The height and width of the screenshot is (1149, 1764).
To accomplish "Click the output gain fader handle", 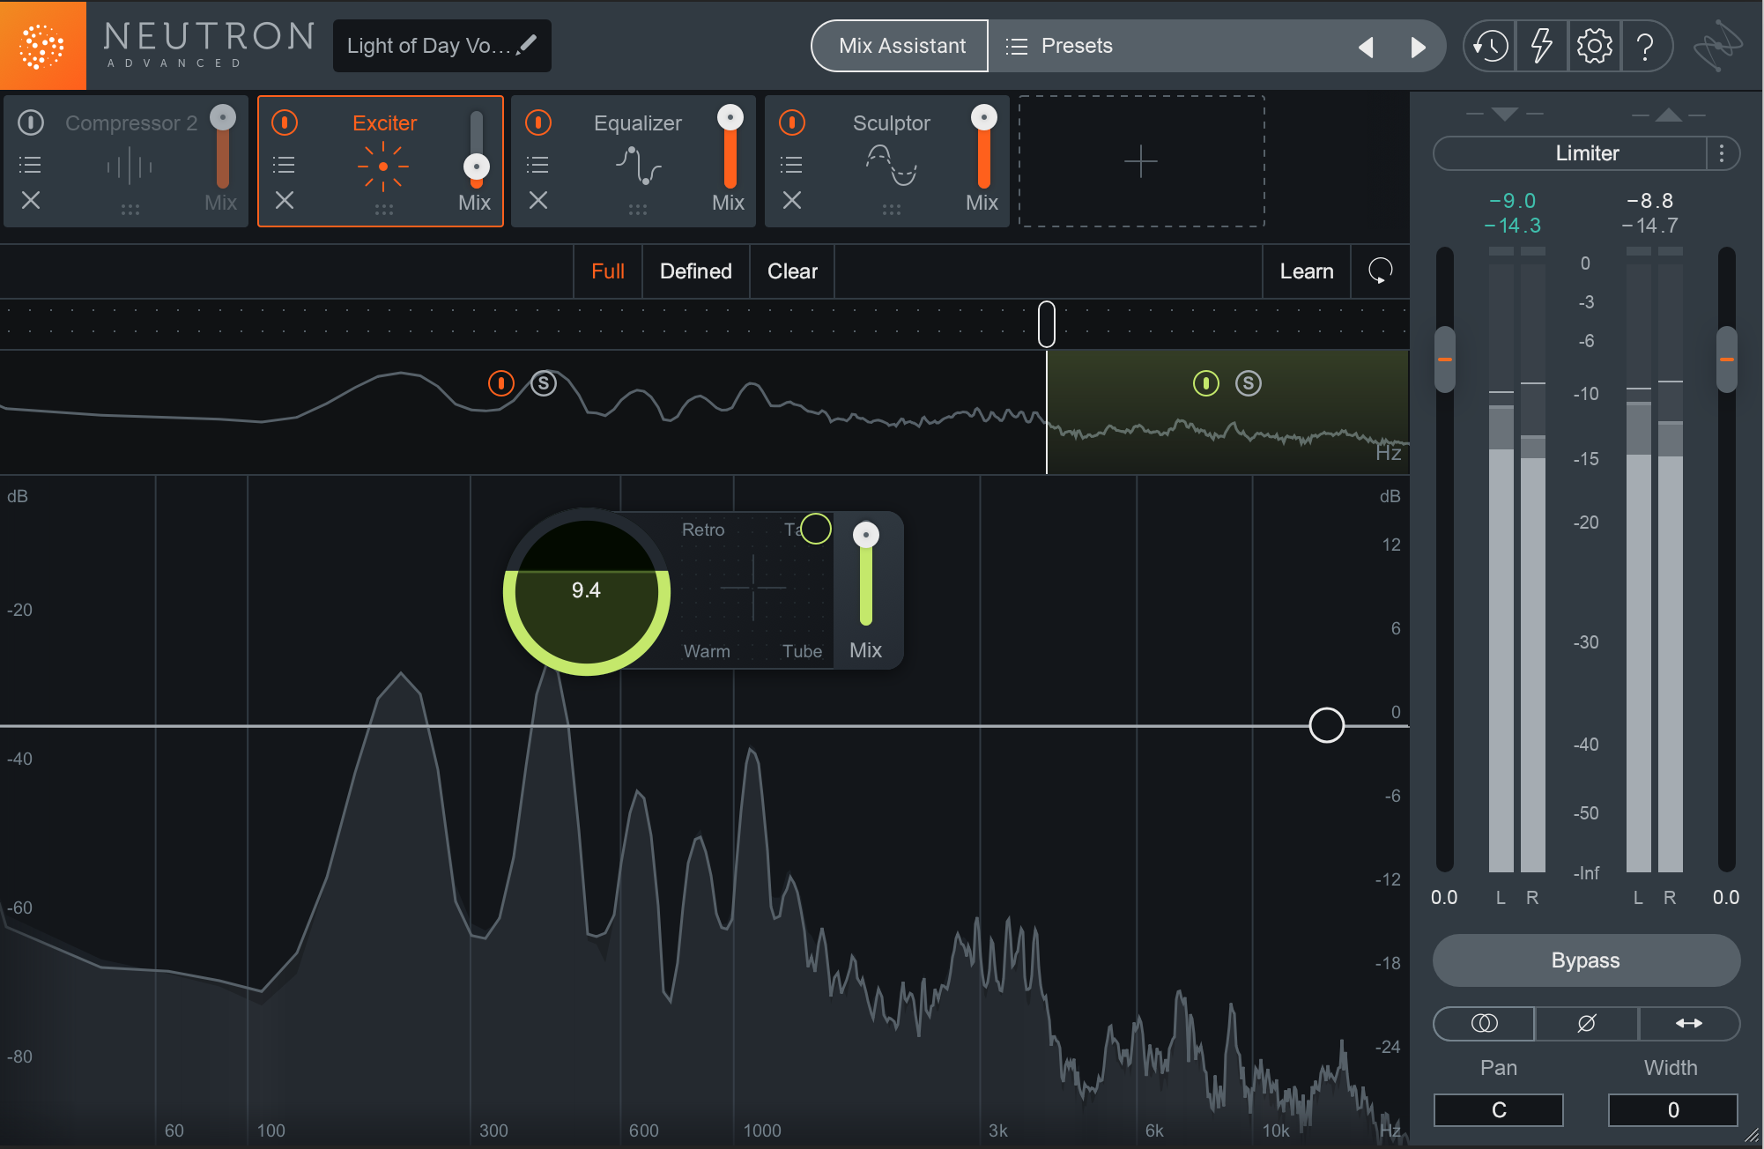I will [1727, 360].
